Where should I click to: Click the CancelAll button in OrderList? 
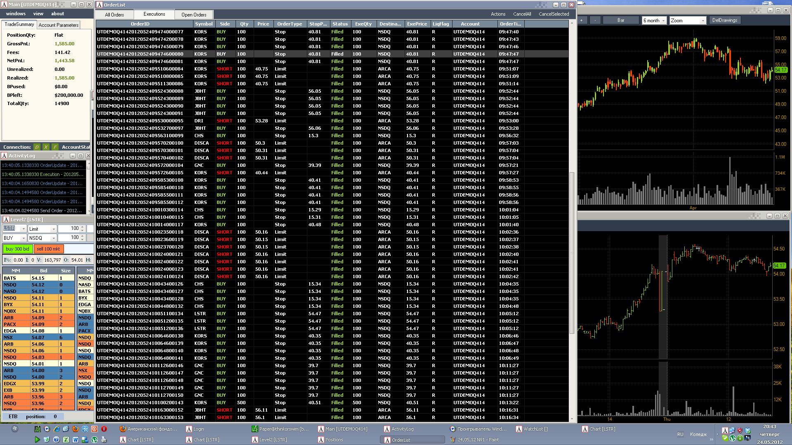click(522, 14)
